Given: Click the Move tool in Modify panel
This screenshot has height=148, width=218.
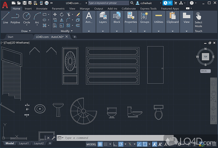Looking at the screenshot, I should point(55,14).
